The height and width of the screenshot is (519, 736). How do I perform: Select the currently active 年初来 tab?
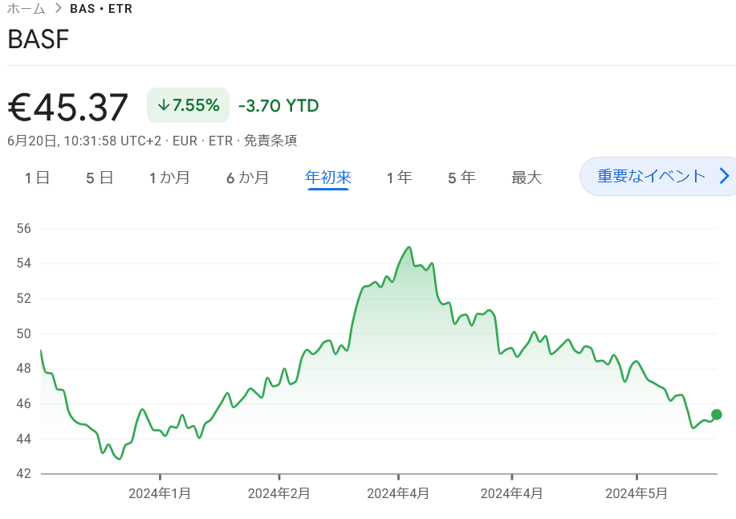(327, 178)
